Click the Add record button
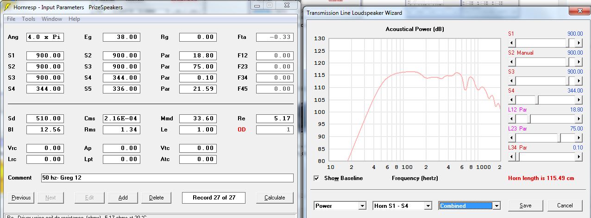The height and width of the screenshot is (218, 591). [123, 198]
